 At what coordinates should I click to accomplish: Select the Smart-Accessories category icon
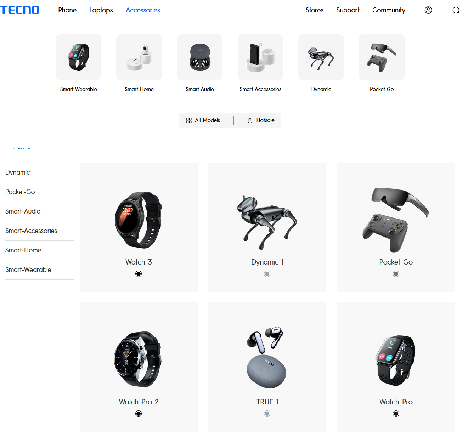click(260, 57)
